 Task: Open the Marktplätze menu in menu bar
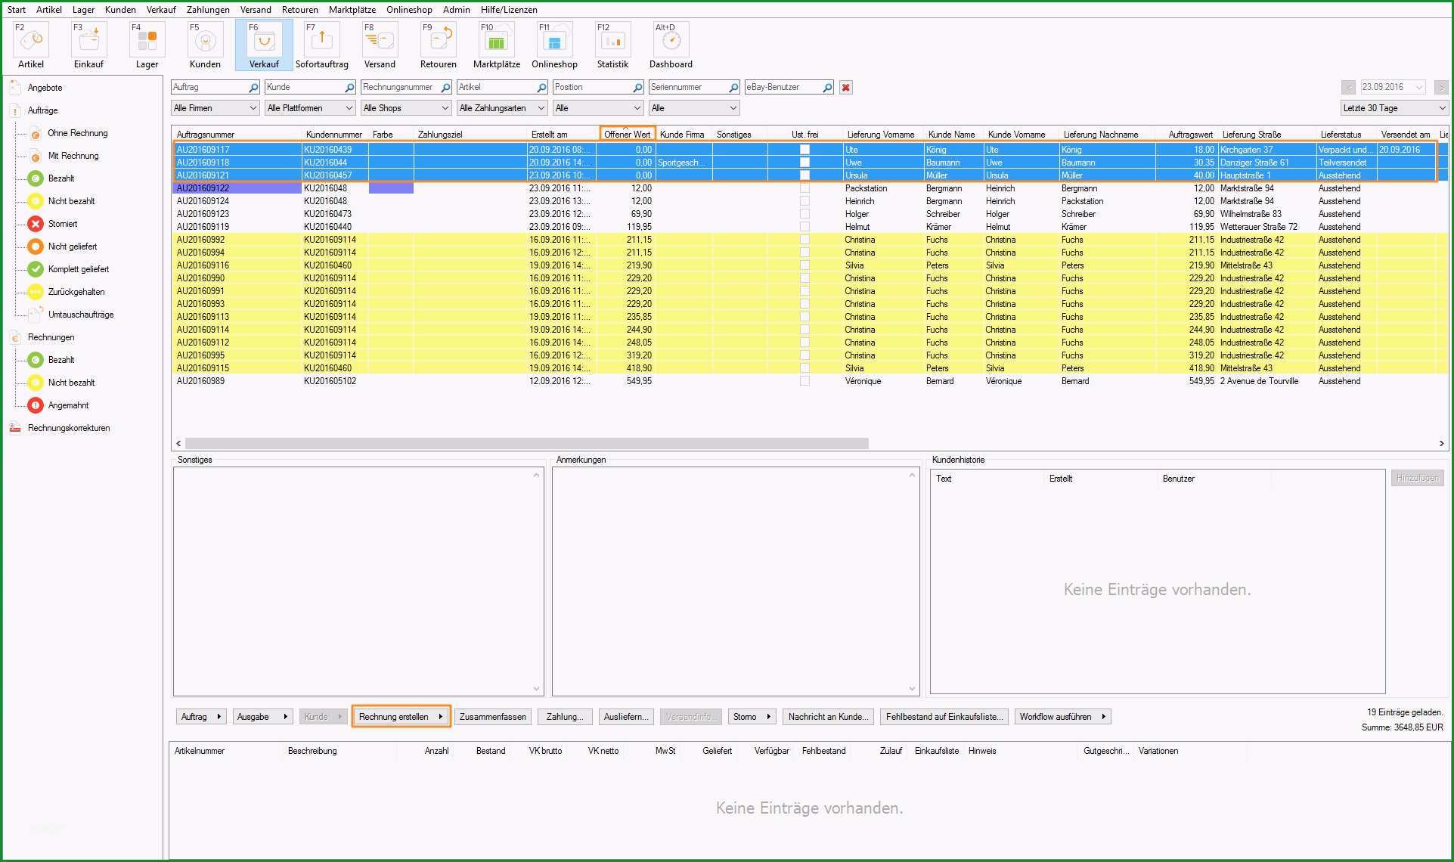click(352, 10)
